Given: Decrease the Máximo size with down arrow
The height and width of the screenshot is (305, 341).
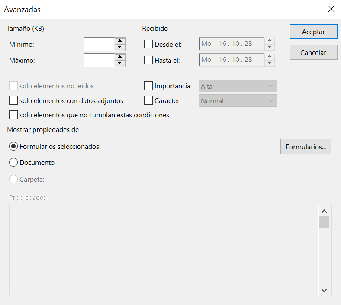Looking at the screenshot, I should (119, 63).
